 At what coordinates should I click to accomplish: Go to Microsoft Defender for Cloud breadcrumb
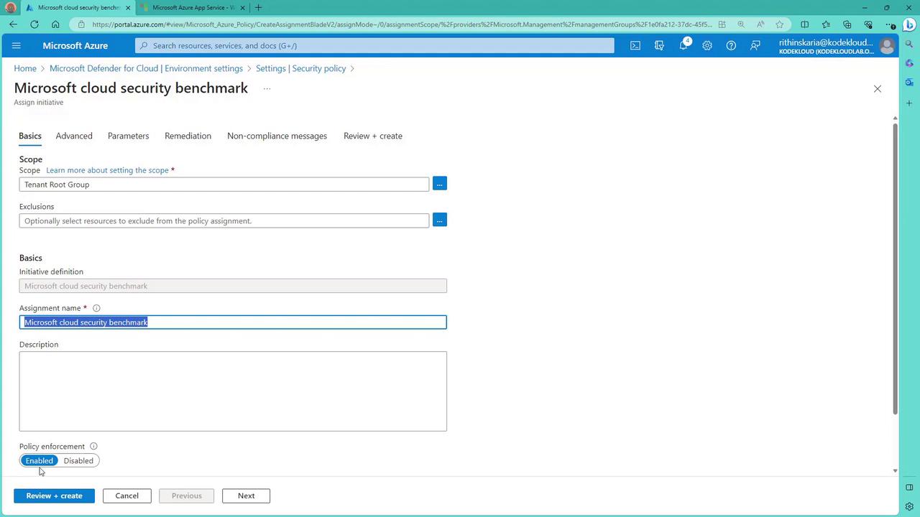point(146,68)
